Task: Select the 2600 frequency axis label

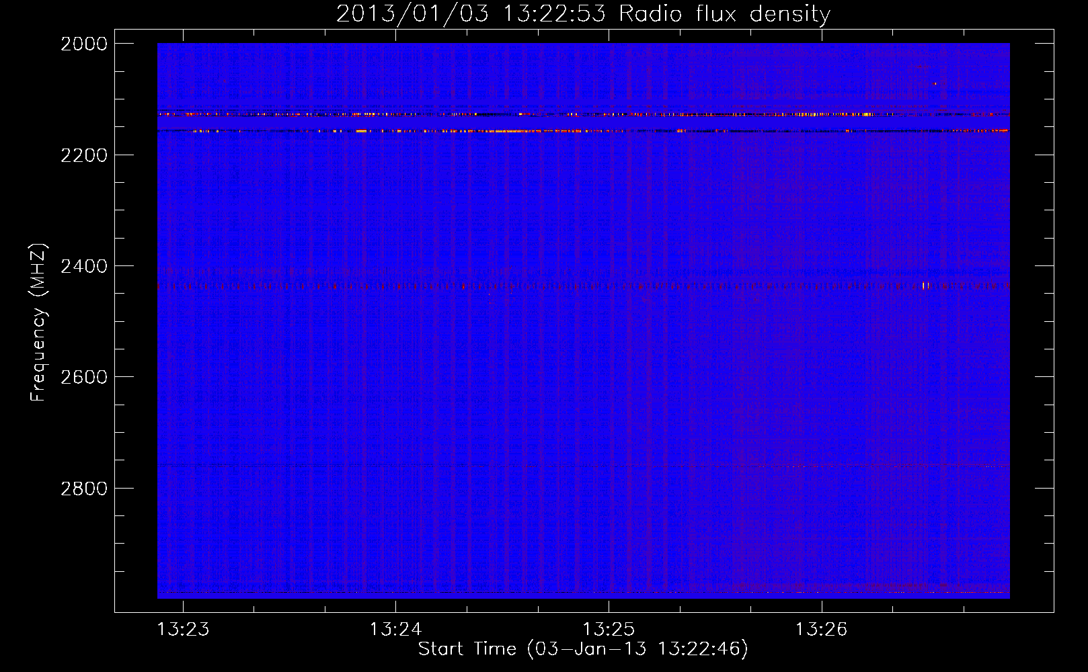Action: 84,377
